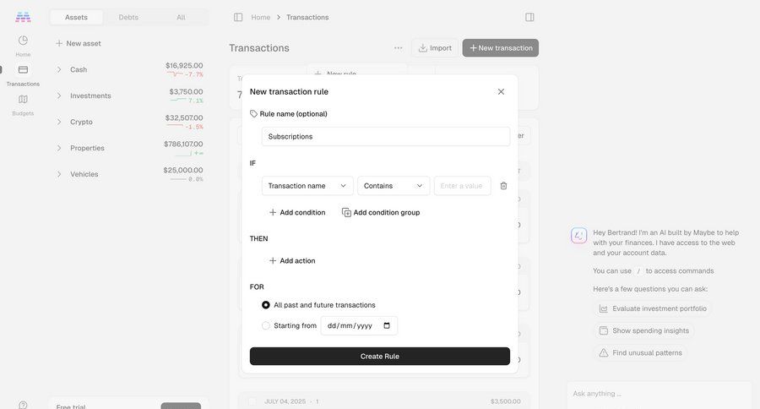
Task: Click Add condition
Action: tap(296, 212)
